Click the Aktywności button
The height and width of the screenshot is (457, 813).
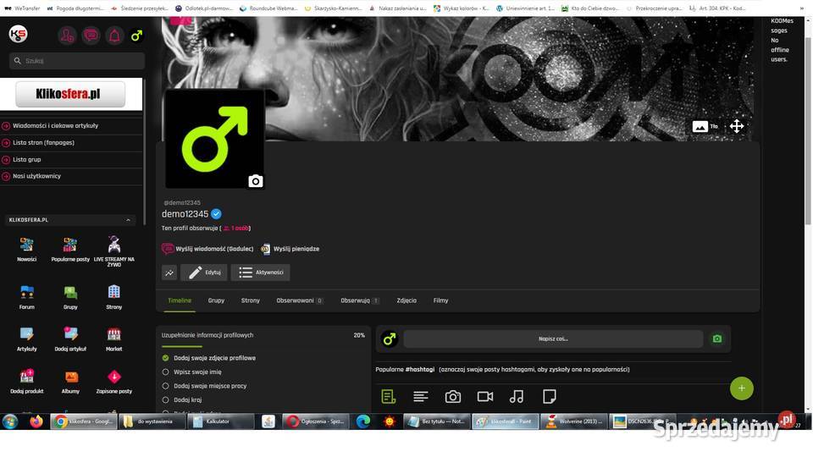point(261,273)
